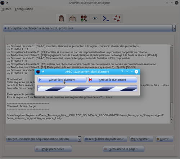180x159 pixels.
Task: Click the pin icon in dialog title bar
Action: pyautogui.click(x=43, y=72)
